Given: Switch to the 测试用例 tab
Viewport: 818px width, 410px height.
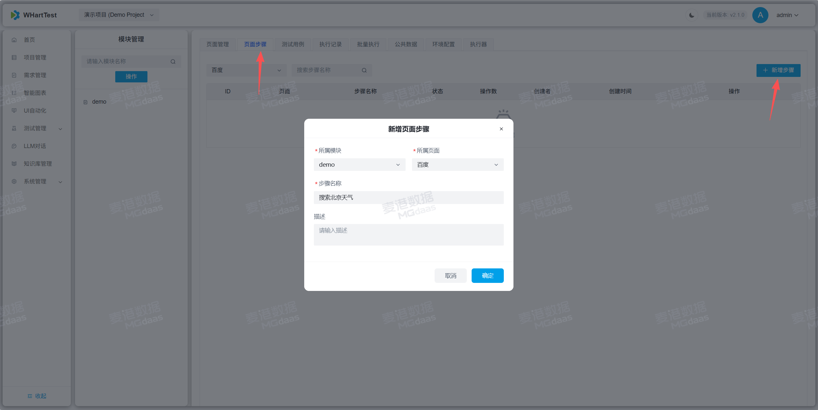Looking at the screenshot, I should (293, 44).
